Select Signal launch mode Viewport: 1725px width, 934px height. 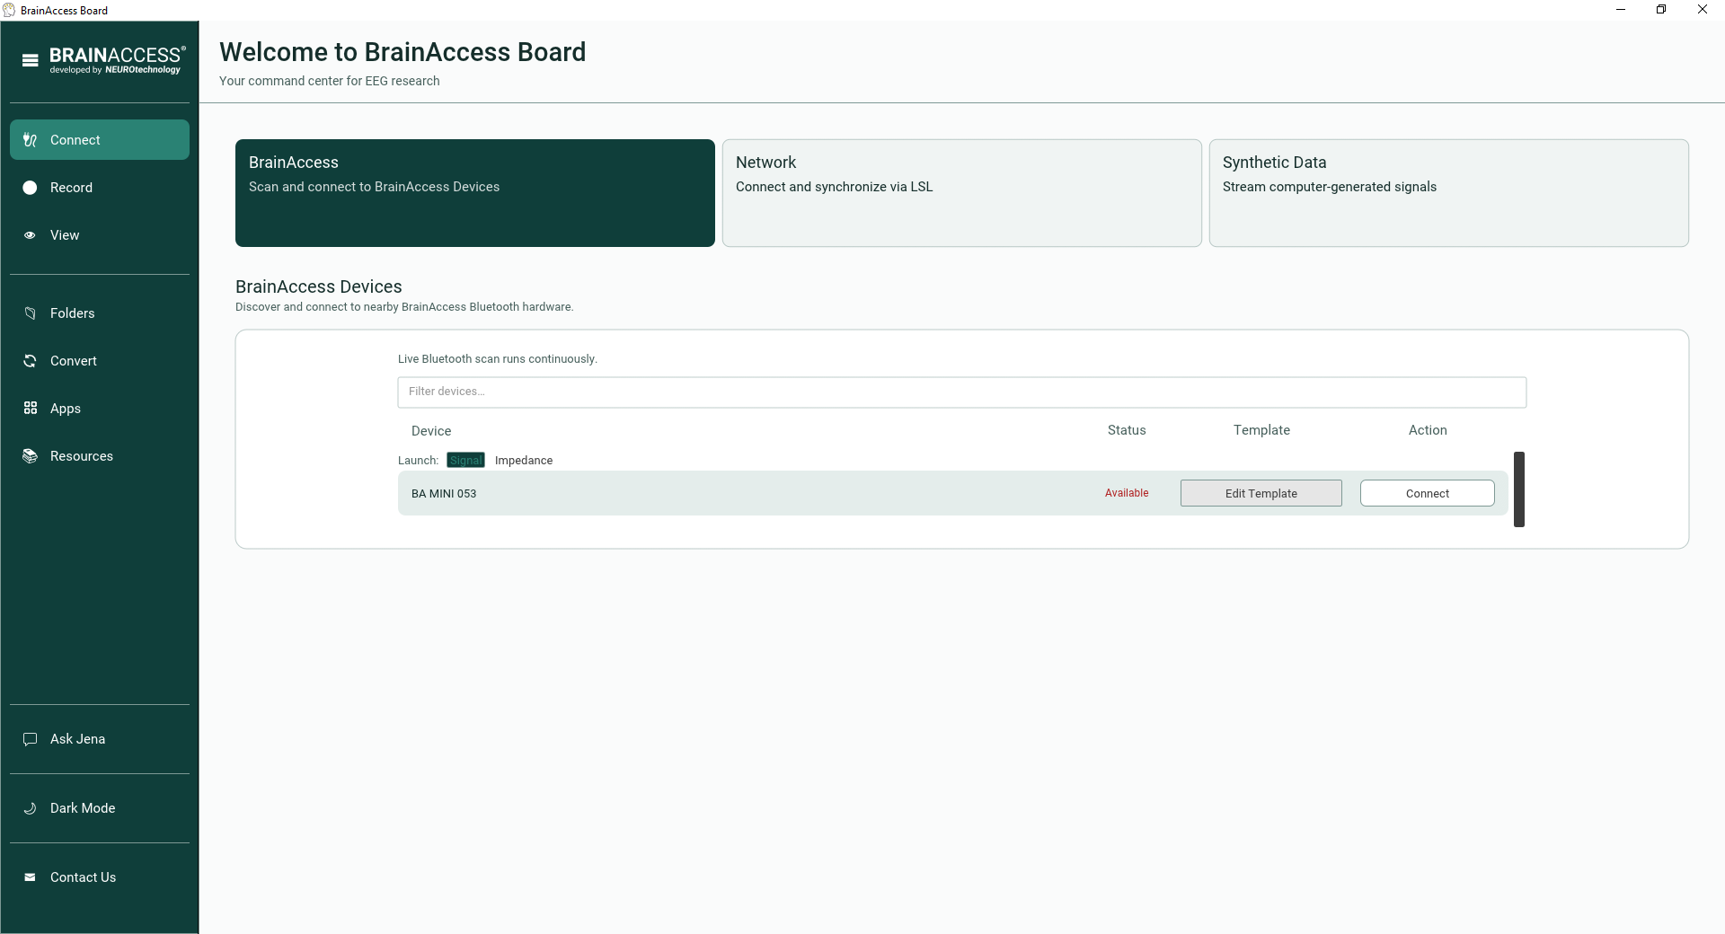(x=465, y=460)
